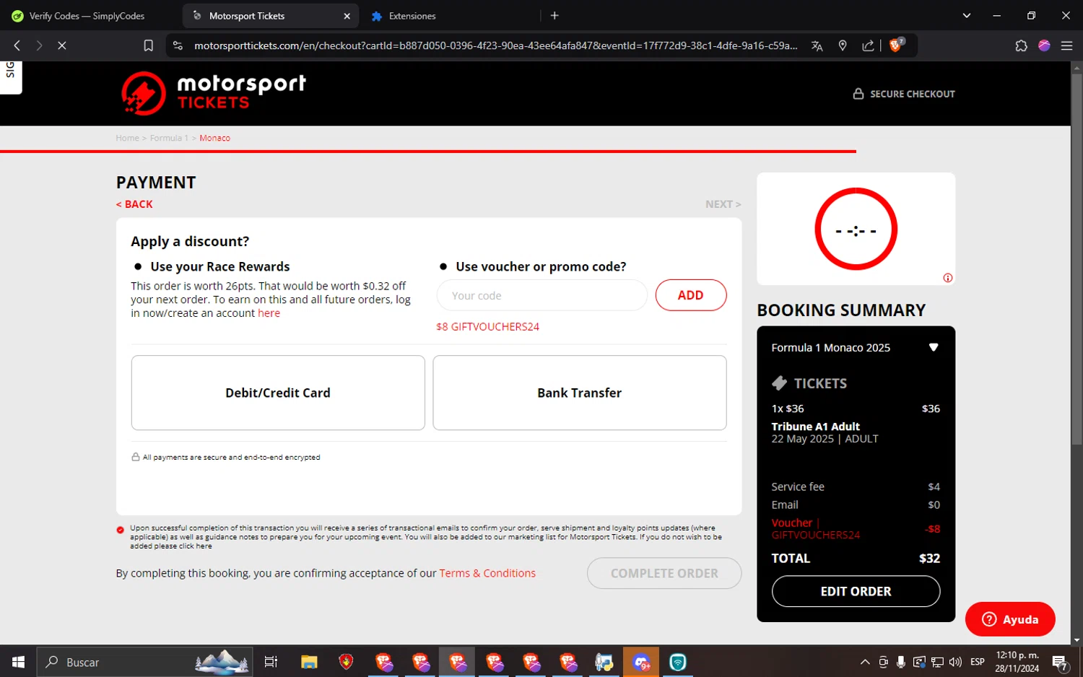
Task: Open the browser hamburger menu
Action: [x=1066, y=45]
